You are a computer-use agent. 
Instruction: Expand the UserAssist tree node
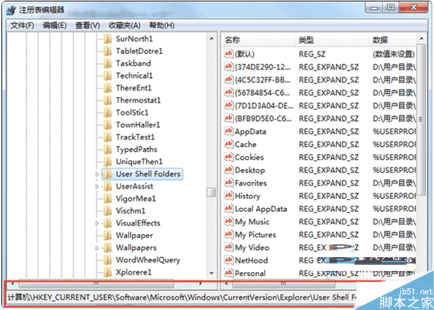(97, 187)
